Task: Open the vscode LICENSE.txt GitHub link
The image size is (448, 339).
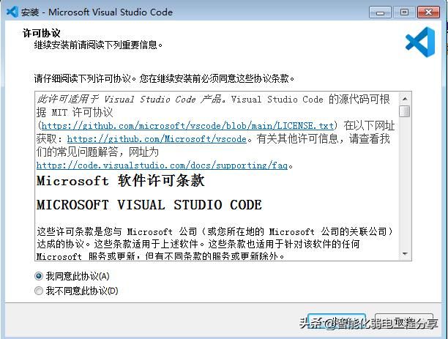Action: (x=188, y=126)
